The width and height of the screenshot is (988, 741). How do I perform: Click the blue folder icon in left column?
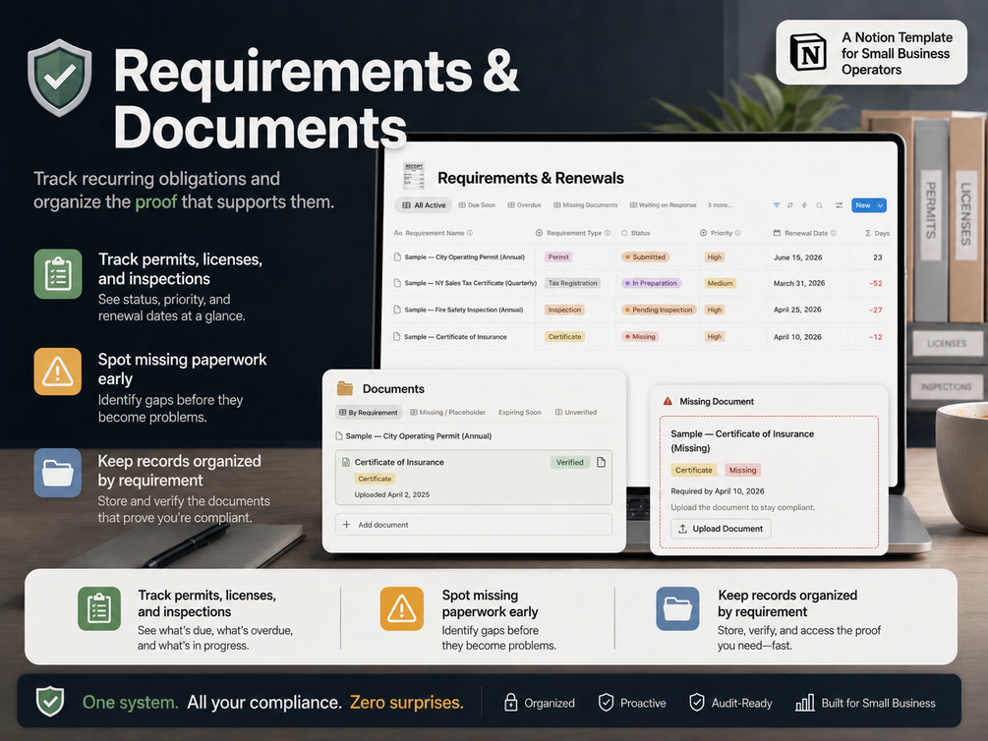(58, 473)
